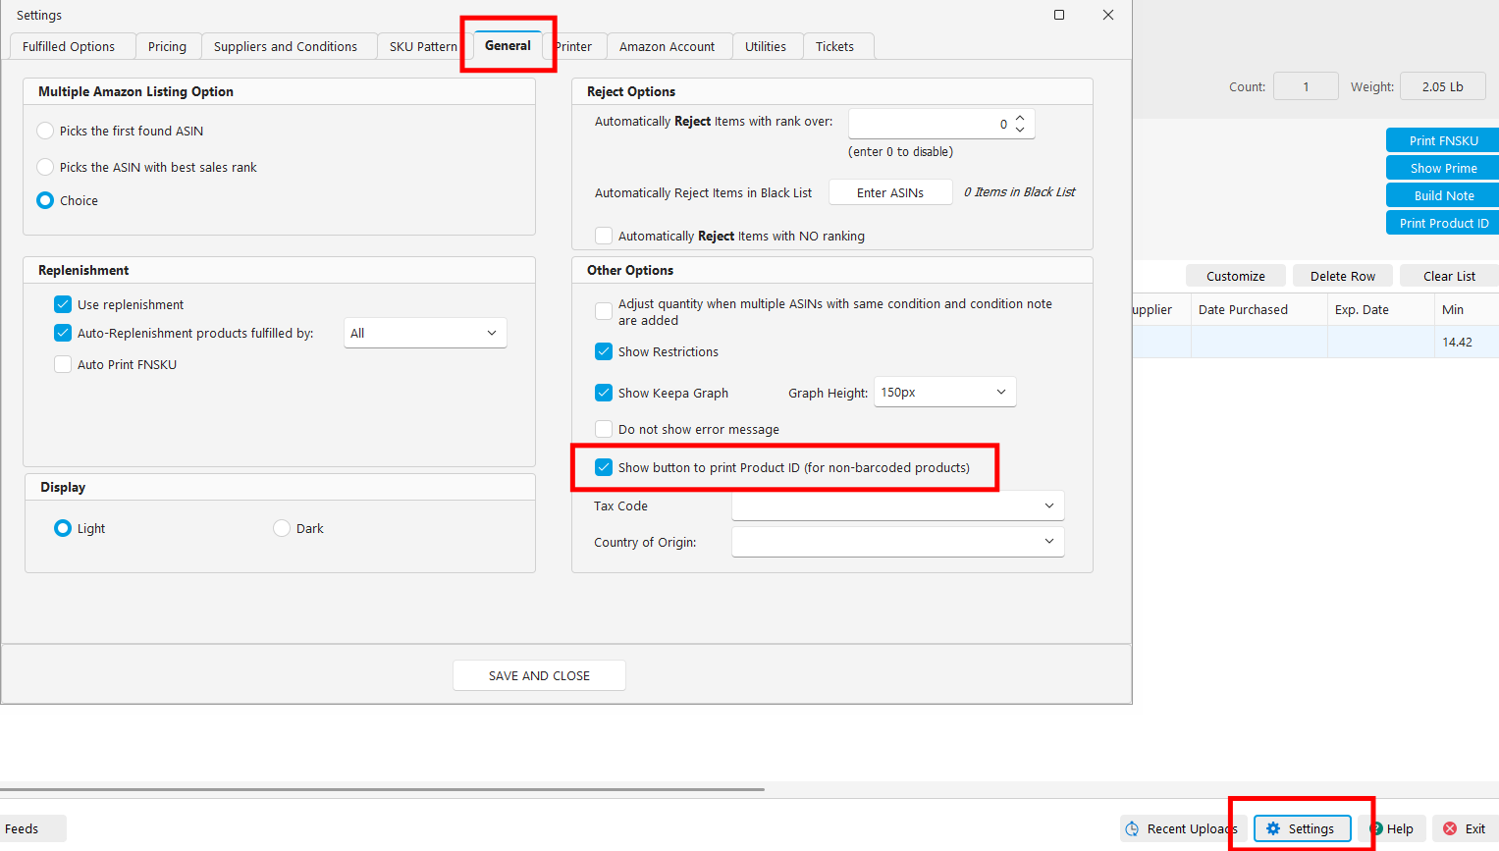Screen dimensions: 1499x851
Task: Enable Do not show error message
Action: click(604, 429)
